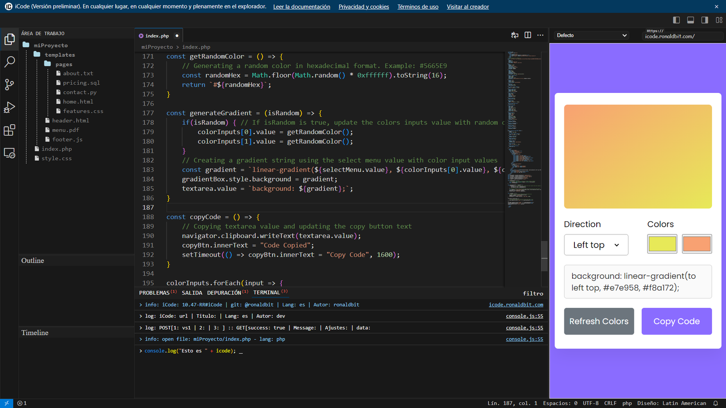The height and width of the screenshot is (408, 726).
Task: Toggle the primary sidebar layout button
Action: click(676, 20)
